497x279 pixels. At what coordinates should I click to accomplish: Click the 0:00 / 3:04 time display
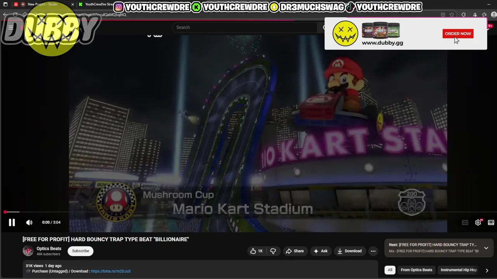click(51, 222)
